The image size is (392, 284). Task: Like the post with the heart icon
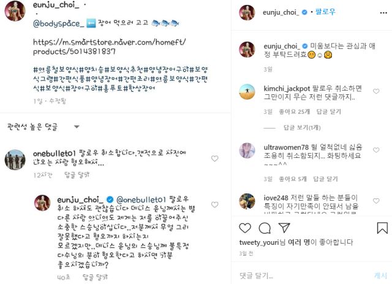click(245, 228)
